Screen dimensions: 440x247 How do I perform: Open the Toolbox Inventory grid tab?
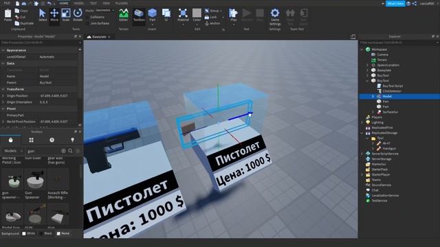31,140
